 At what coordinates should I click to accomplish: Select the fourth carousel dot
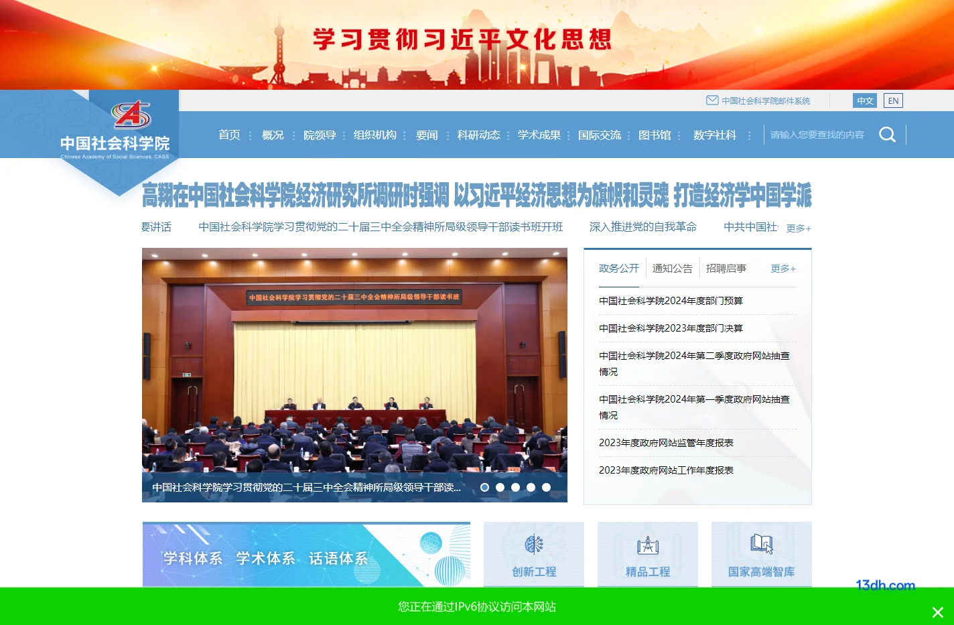coord(531,487)
